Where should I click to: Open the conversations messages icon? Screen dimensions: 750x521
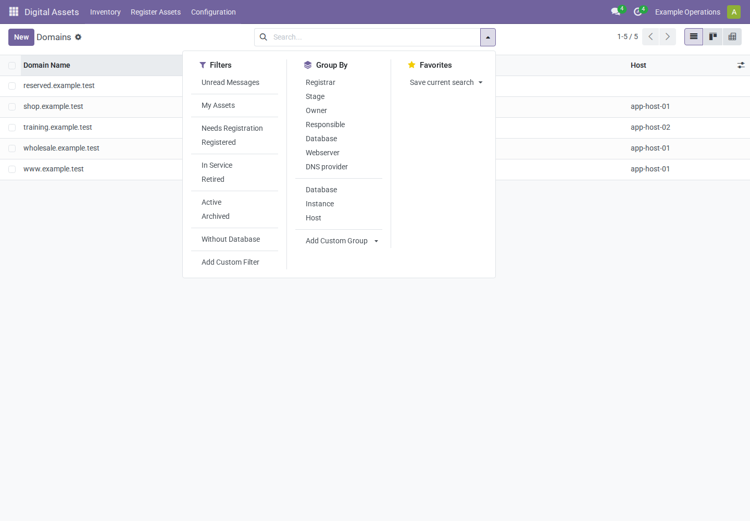pyautogui.click(x=616, y=11)
